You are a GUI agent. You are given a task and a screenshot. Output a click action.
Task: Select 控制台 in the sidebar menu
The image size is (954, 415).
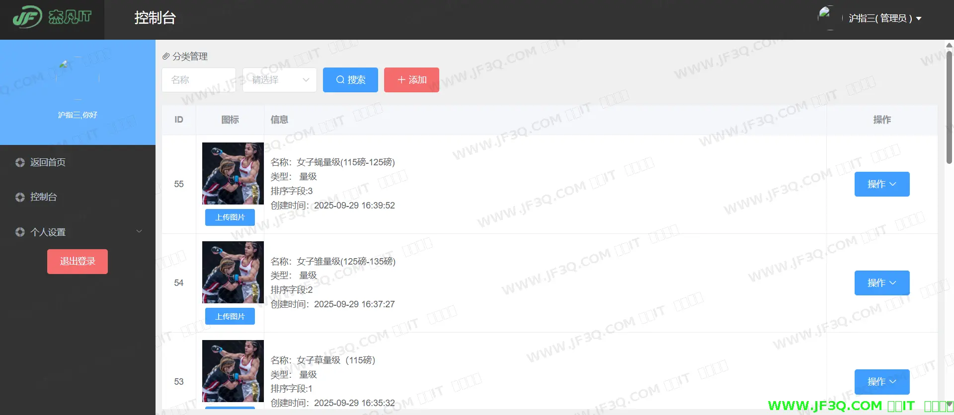pos(44,197)
